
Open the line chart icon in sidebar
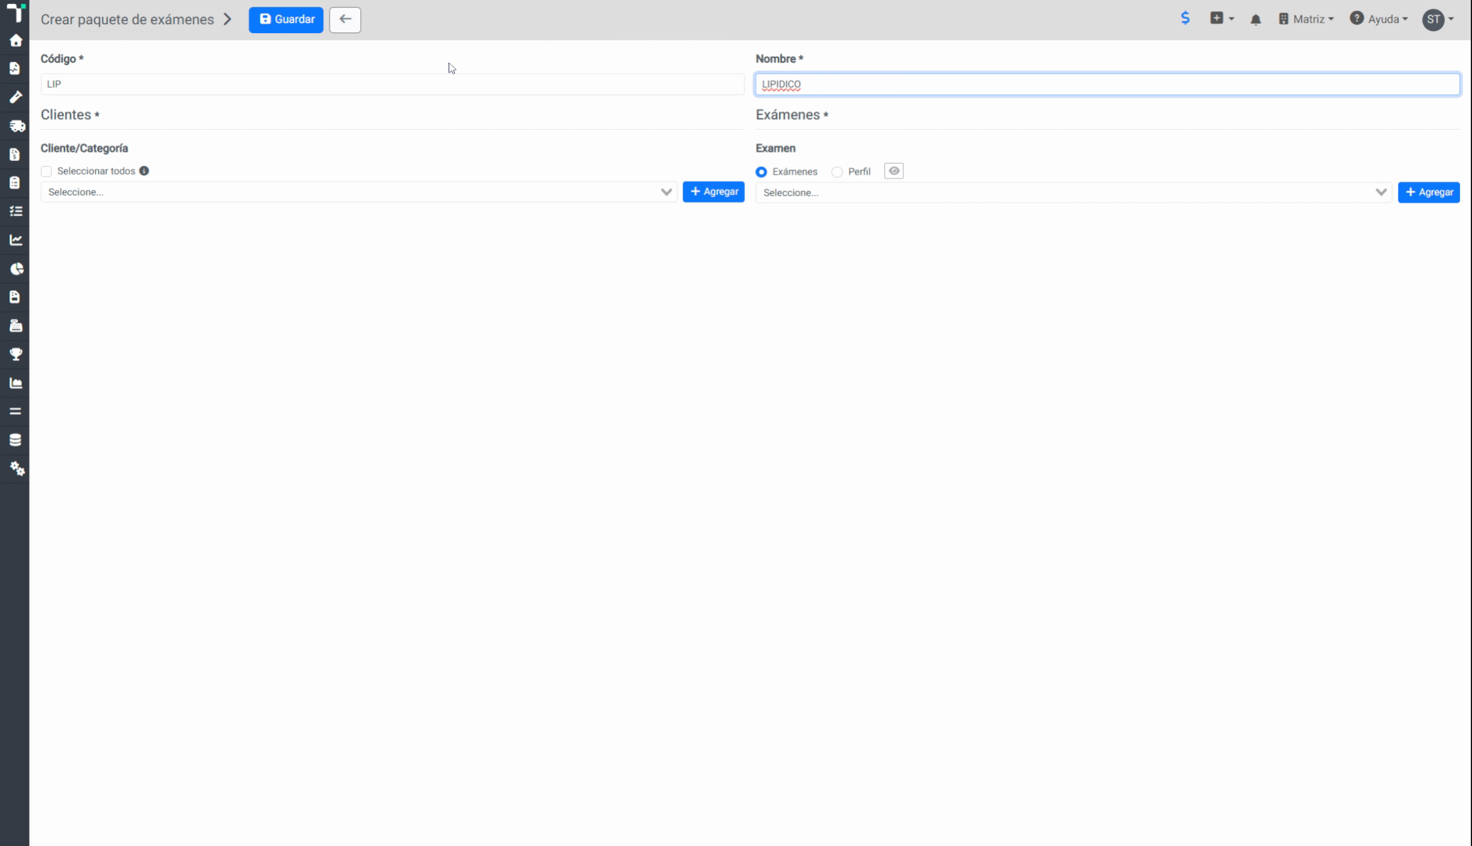click(16, 240)
